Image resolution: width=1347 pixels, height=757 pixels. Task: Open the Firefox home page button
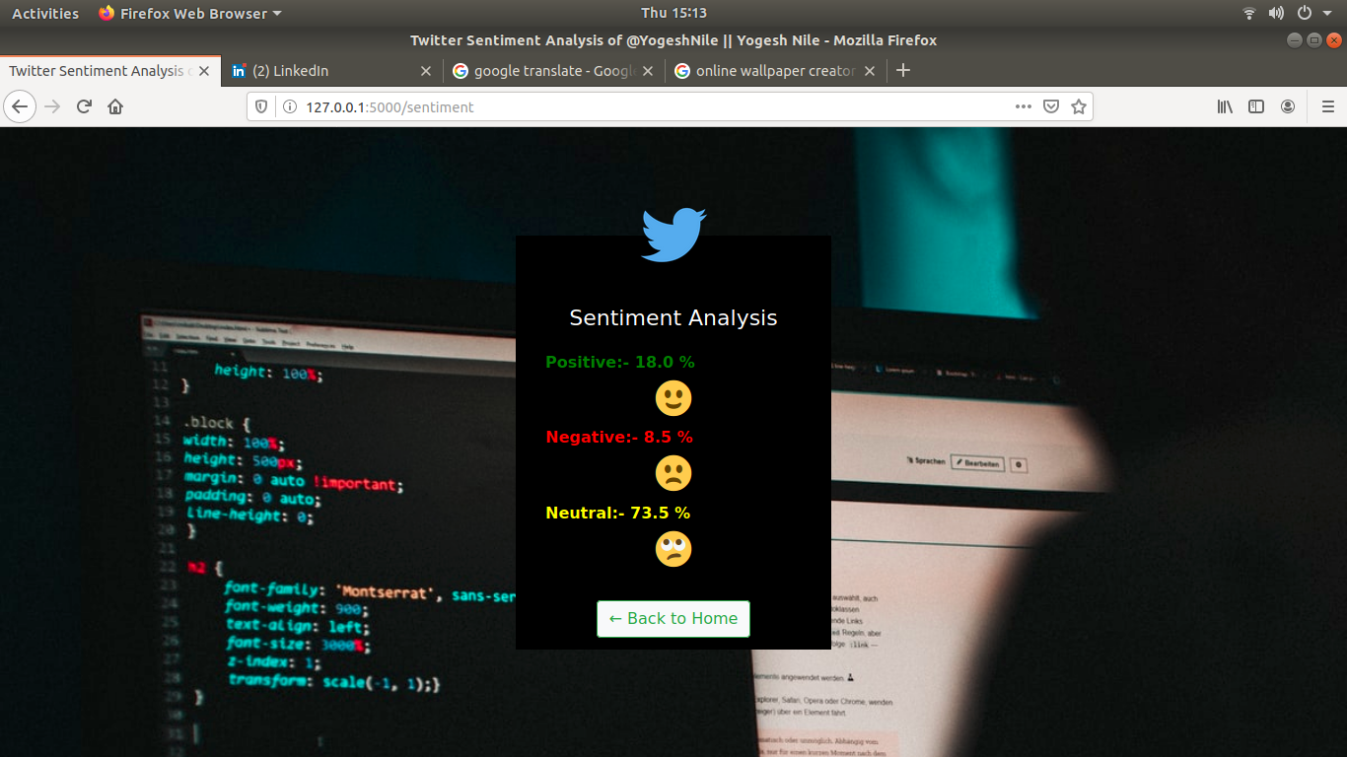point(115,106)
